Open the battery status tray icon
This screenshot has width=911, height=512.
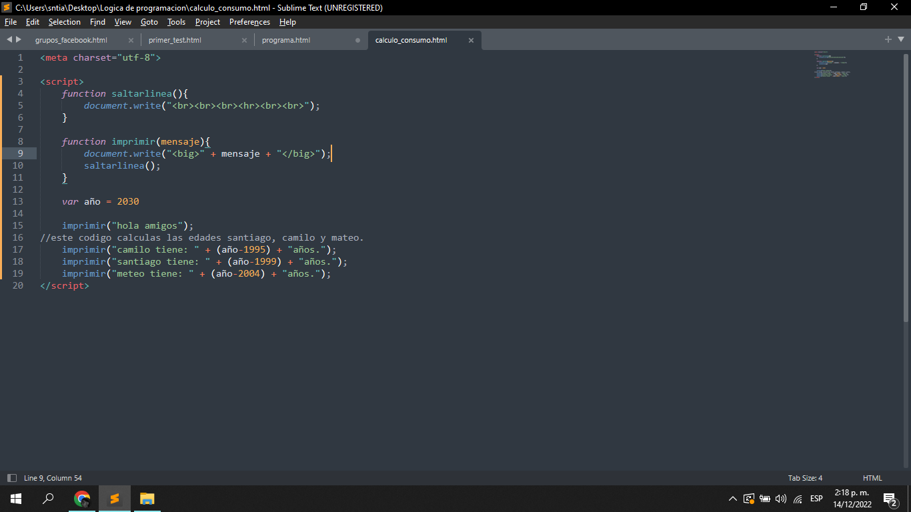pyautogui.click(x=765, y=499)
